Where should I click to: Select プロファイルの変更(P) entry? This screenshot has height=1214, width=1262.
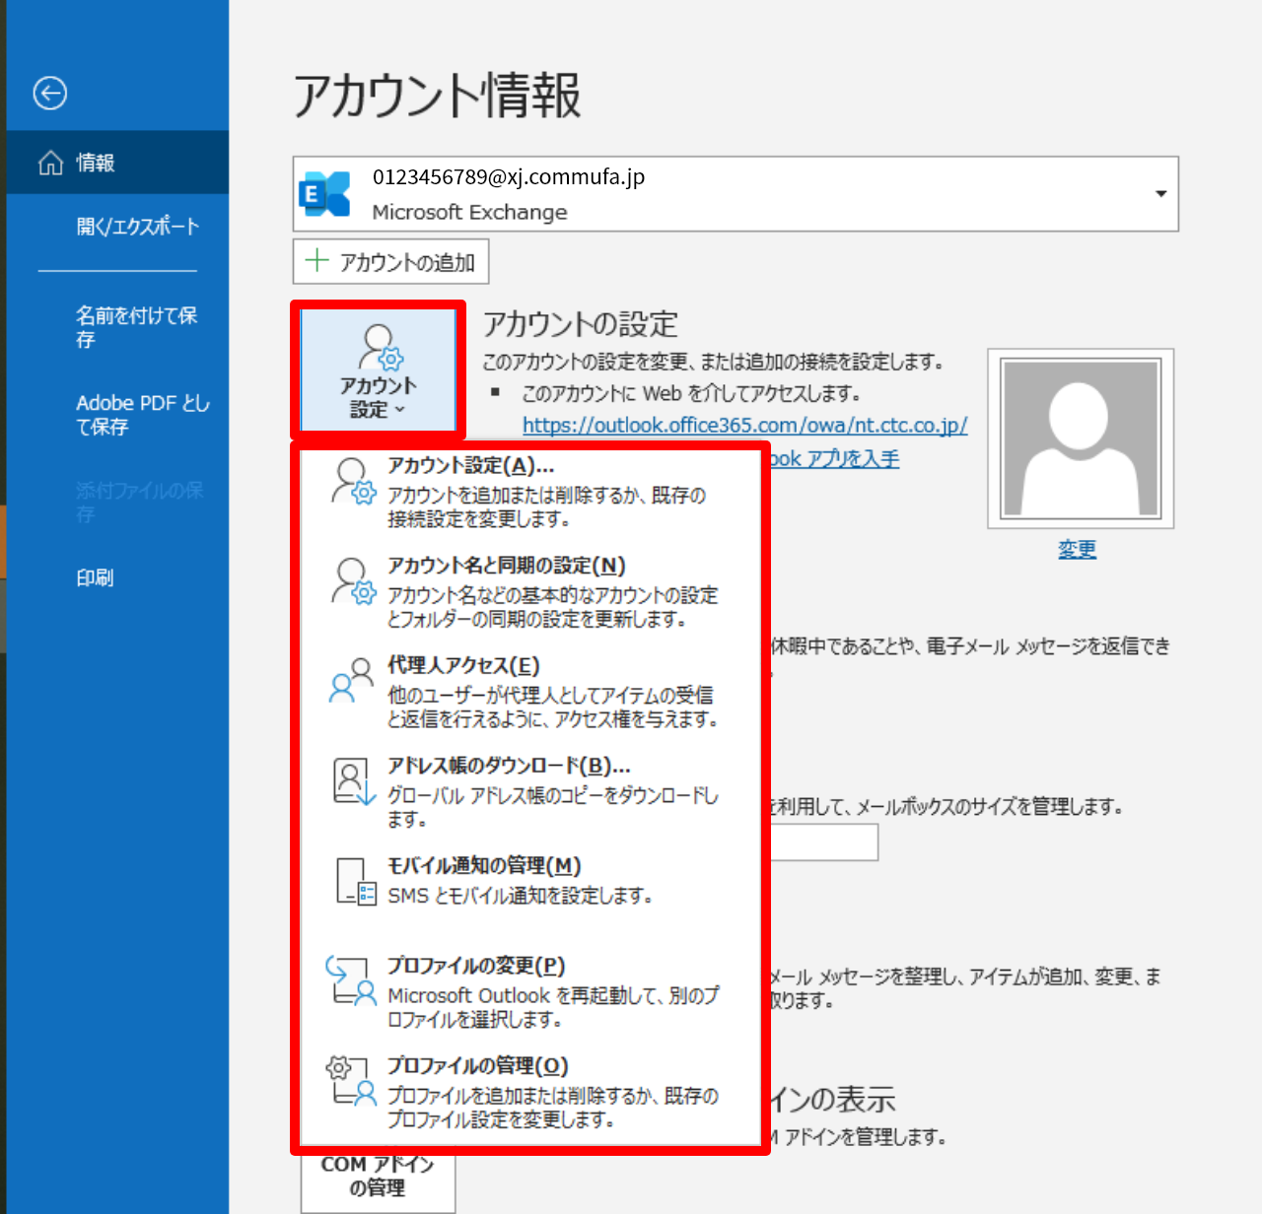(530, 991)
